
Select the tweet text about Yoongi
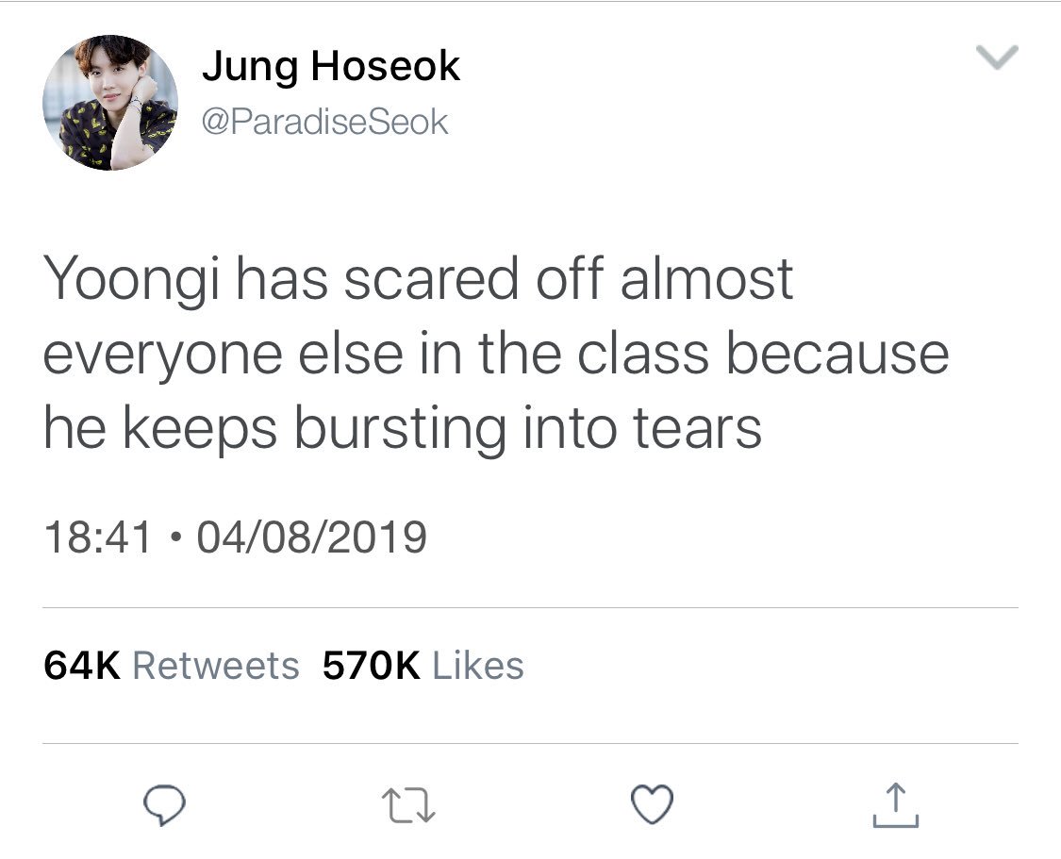(496, 353)
